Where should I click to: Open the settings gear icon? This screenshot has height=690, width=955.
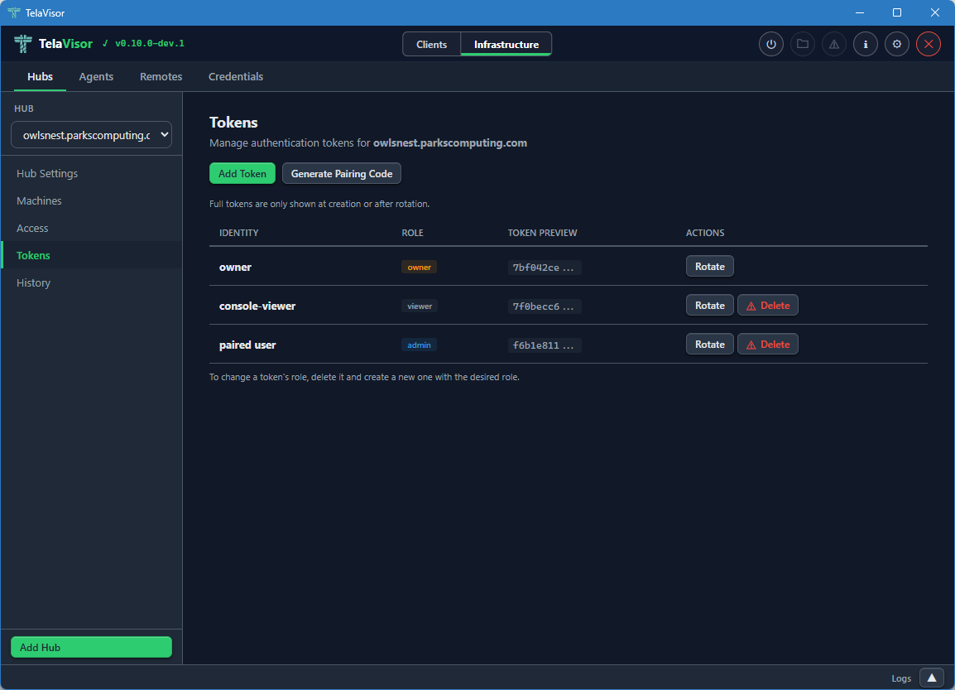pyautogui.click(x=896, y=44)
